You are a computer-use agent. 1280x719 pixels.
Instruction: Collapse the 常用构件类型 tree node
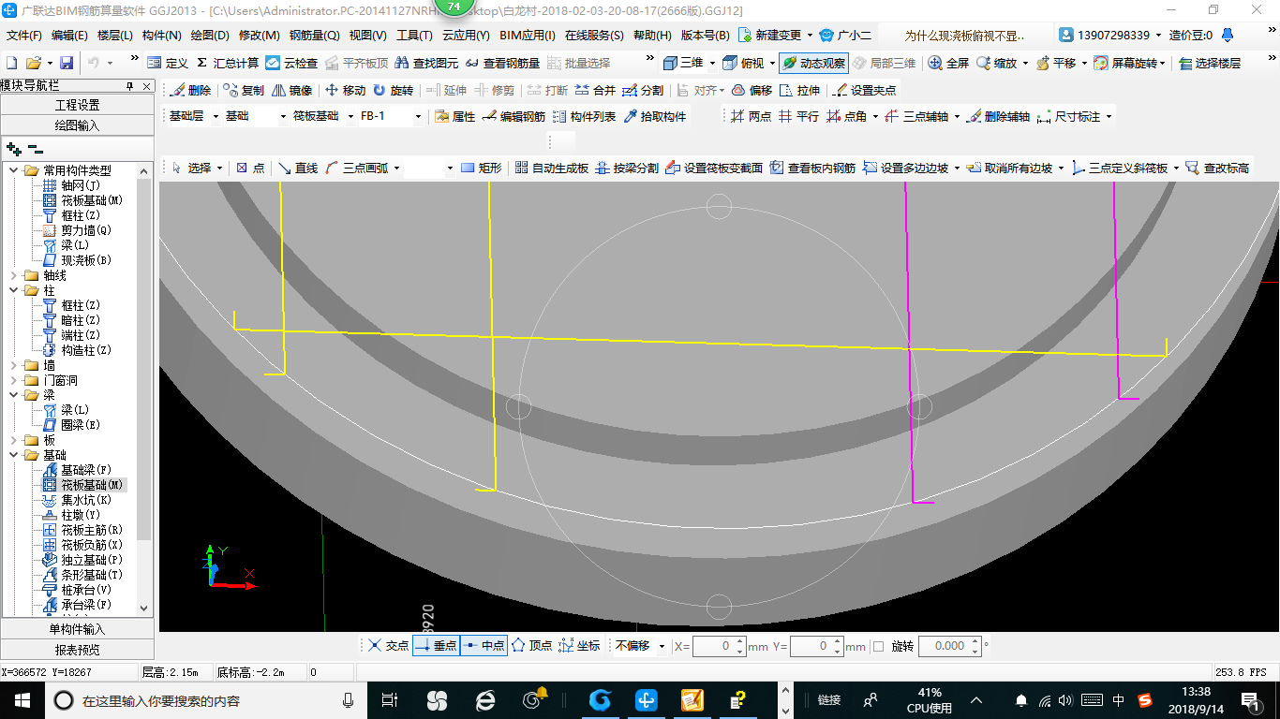13,170
